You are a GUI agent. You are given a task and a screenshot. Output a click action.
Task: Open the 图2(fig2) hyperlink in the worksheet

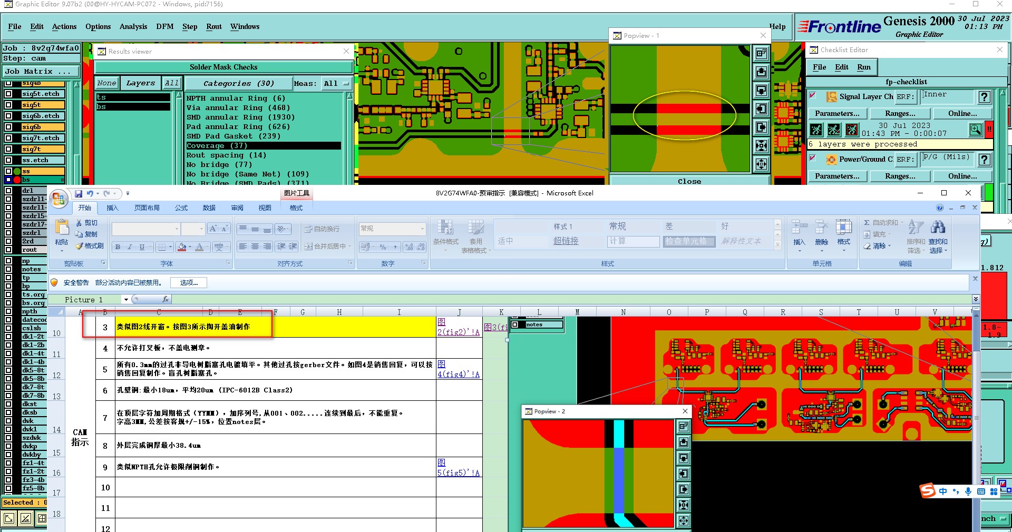point(459,327)
